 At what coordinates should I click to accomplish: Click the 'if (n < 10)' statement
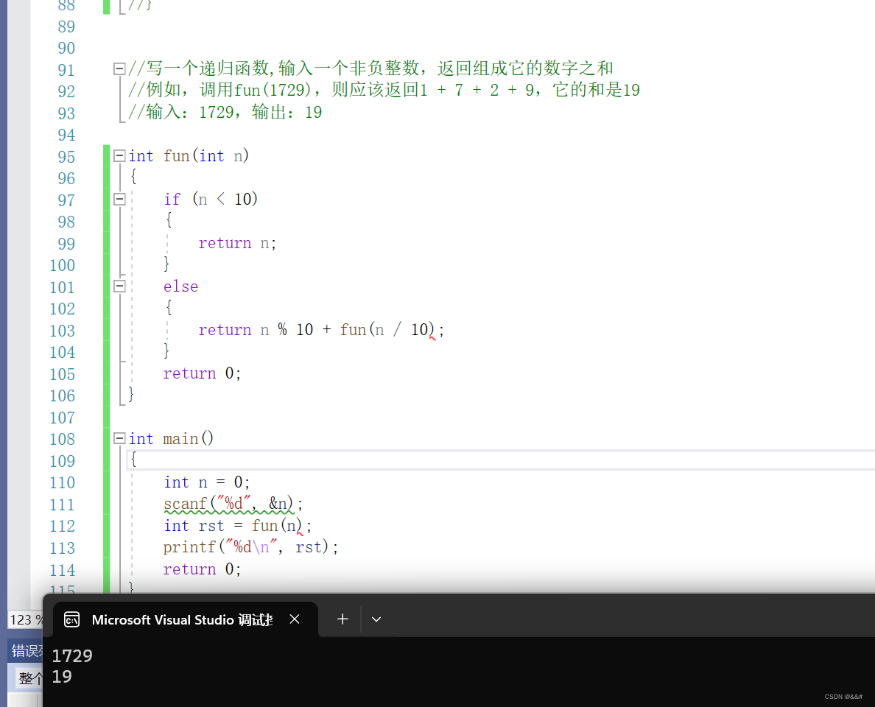point(211,199)
